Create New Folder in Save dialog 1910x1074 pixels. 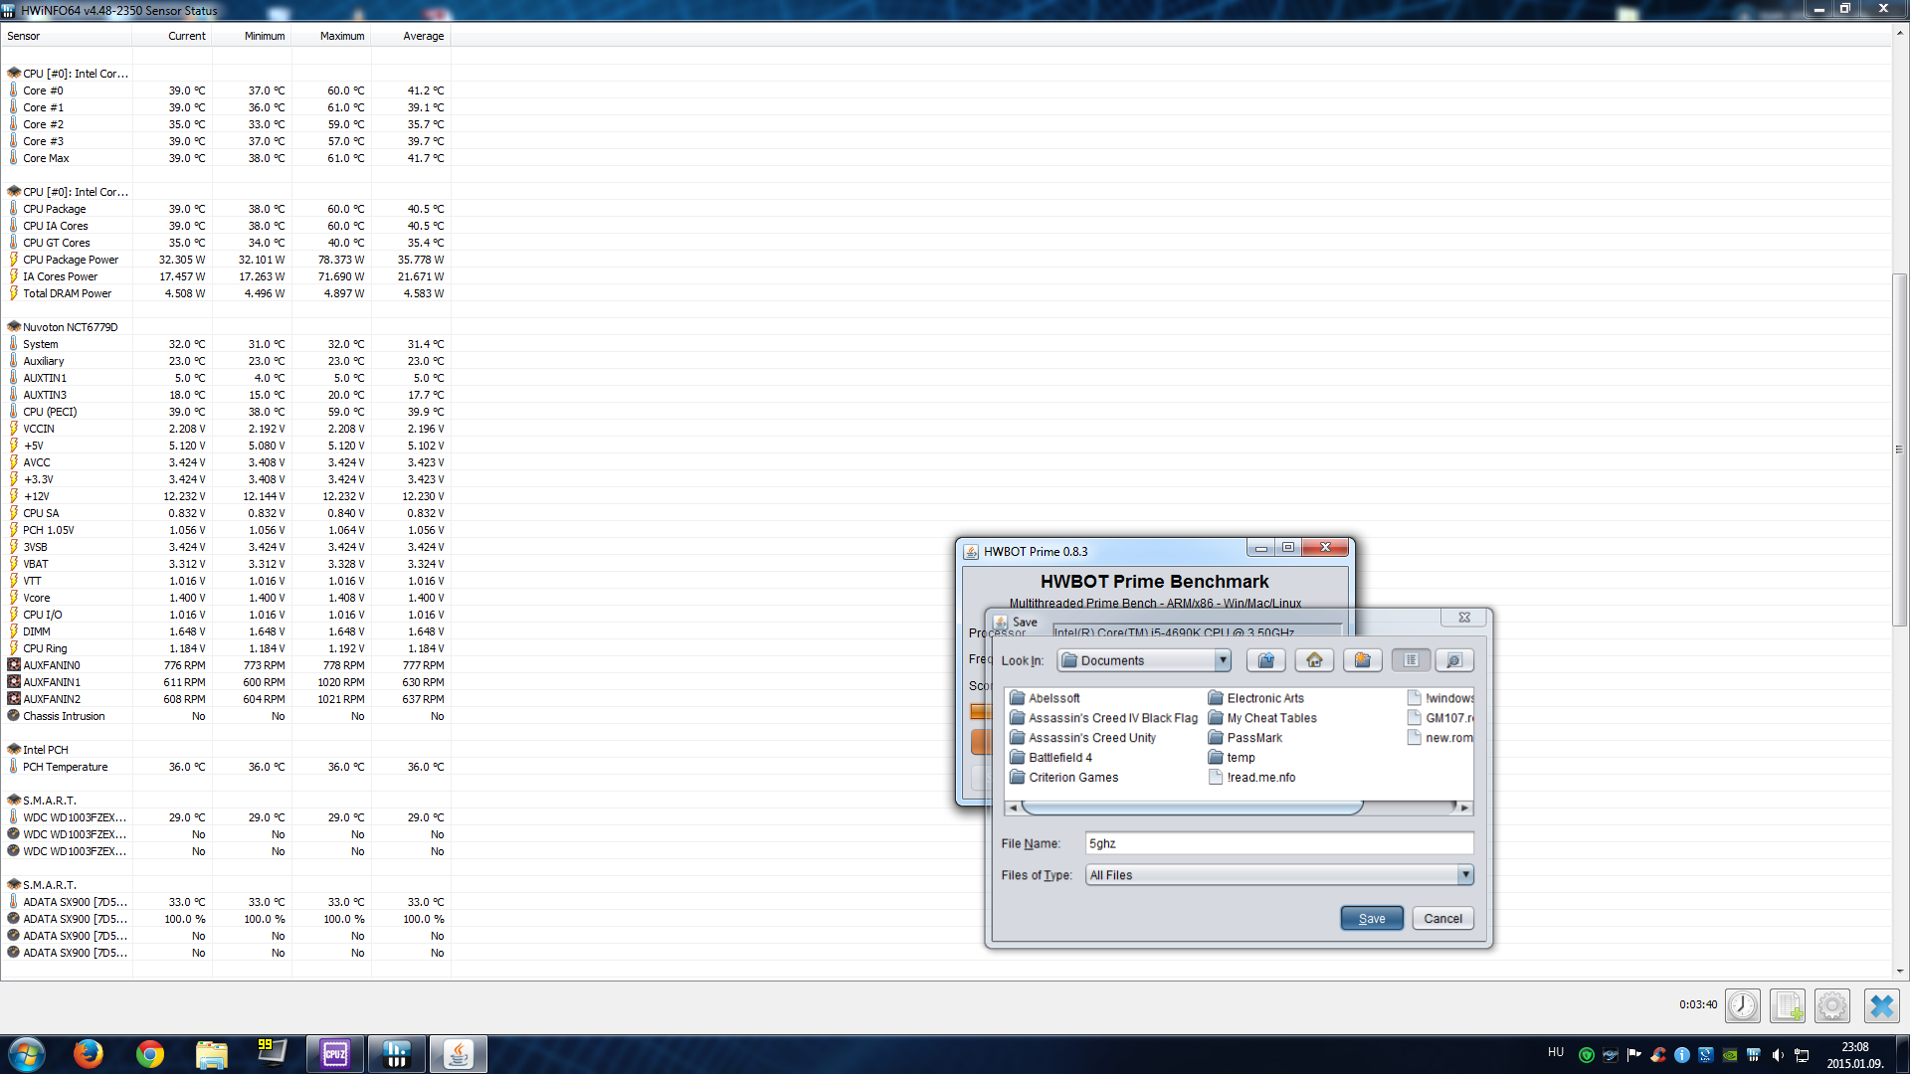1363,660
